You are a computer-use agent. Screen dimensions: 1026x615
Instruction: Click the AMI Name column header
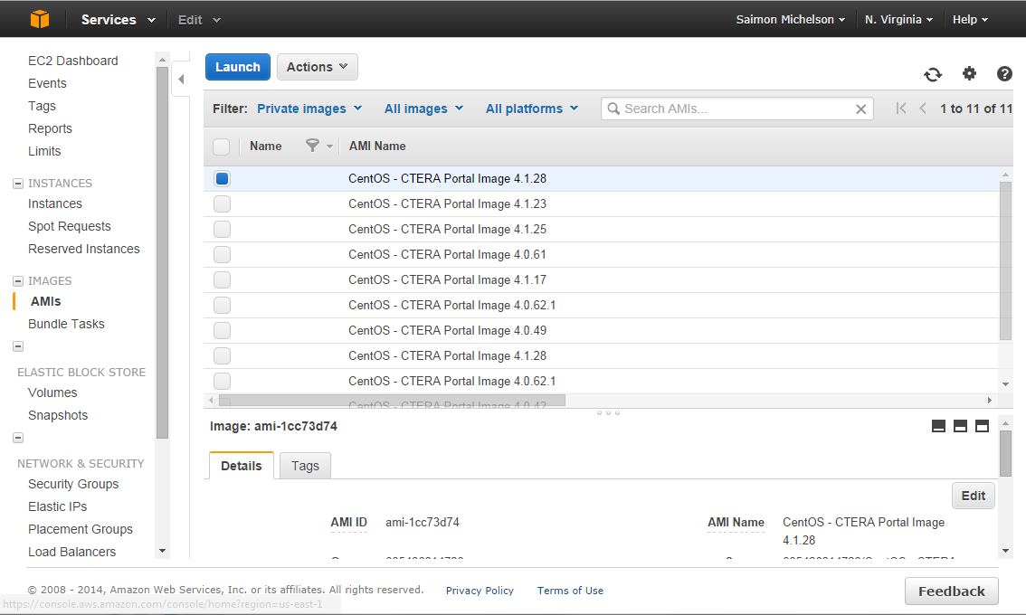[377, 147]
